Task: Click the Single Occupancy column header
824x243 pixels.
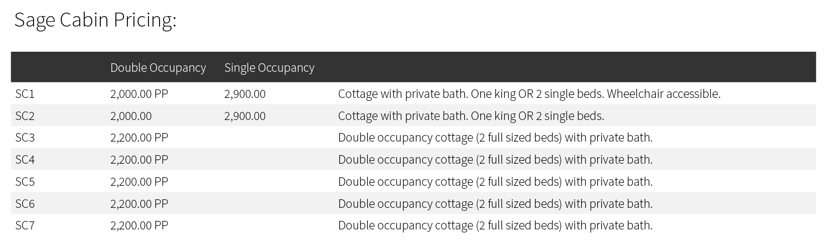Action: pyautogui.click(x=269, y=68)
